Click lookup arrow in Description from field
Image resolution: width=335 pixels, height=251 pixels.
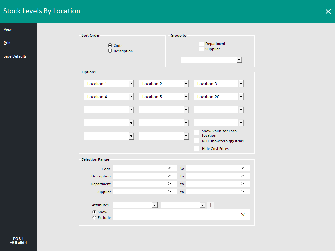(x=170, y=176)
